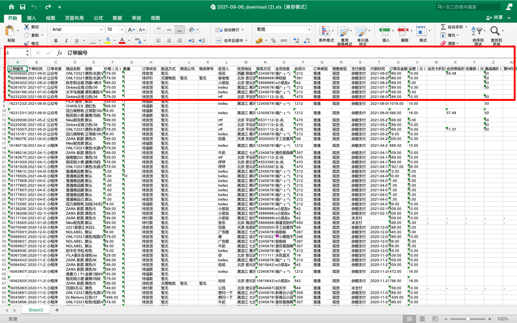Redo the last undone action
The image size is (517, 323).
48,7
